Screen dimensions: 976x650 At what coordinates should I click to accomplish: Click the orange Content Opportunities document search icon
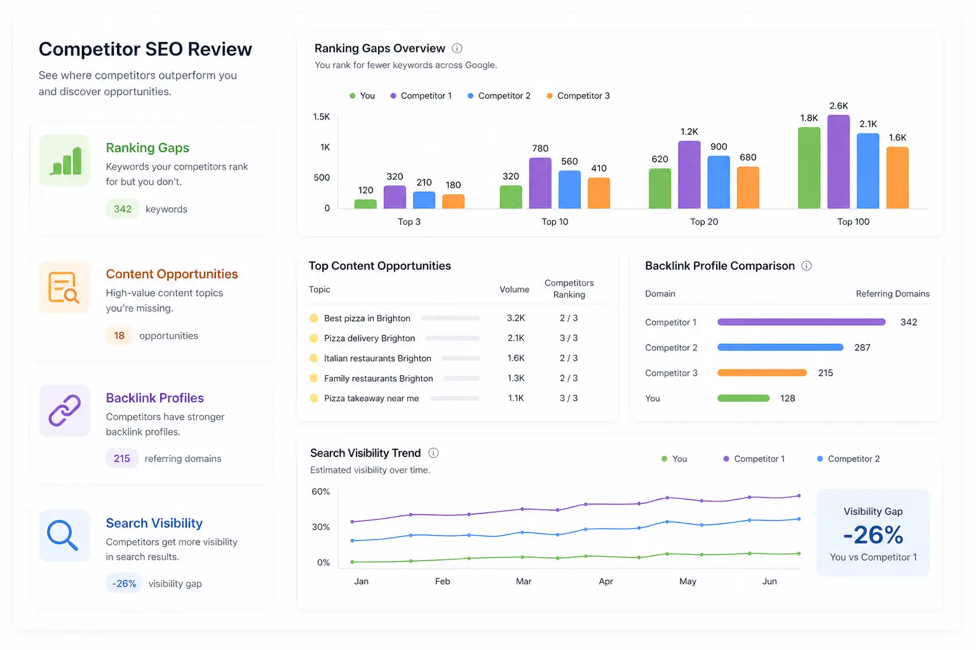coord(65,287)
